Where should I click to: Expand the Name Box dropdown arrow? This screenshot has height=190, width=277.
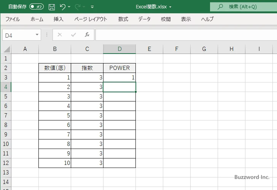point(37,35)
